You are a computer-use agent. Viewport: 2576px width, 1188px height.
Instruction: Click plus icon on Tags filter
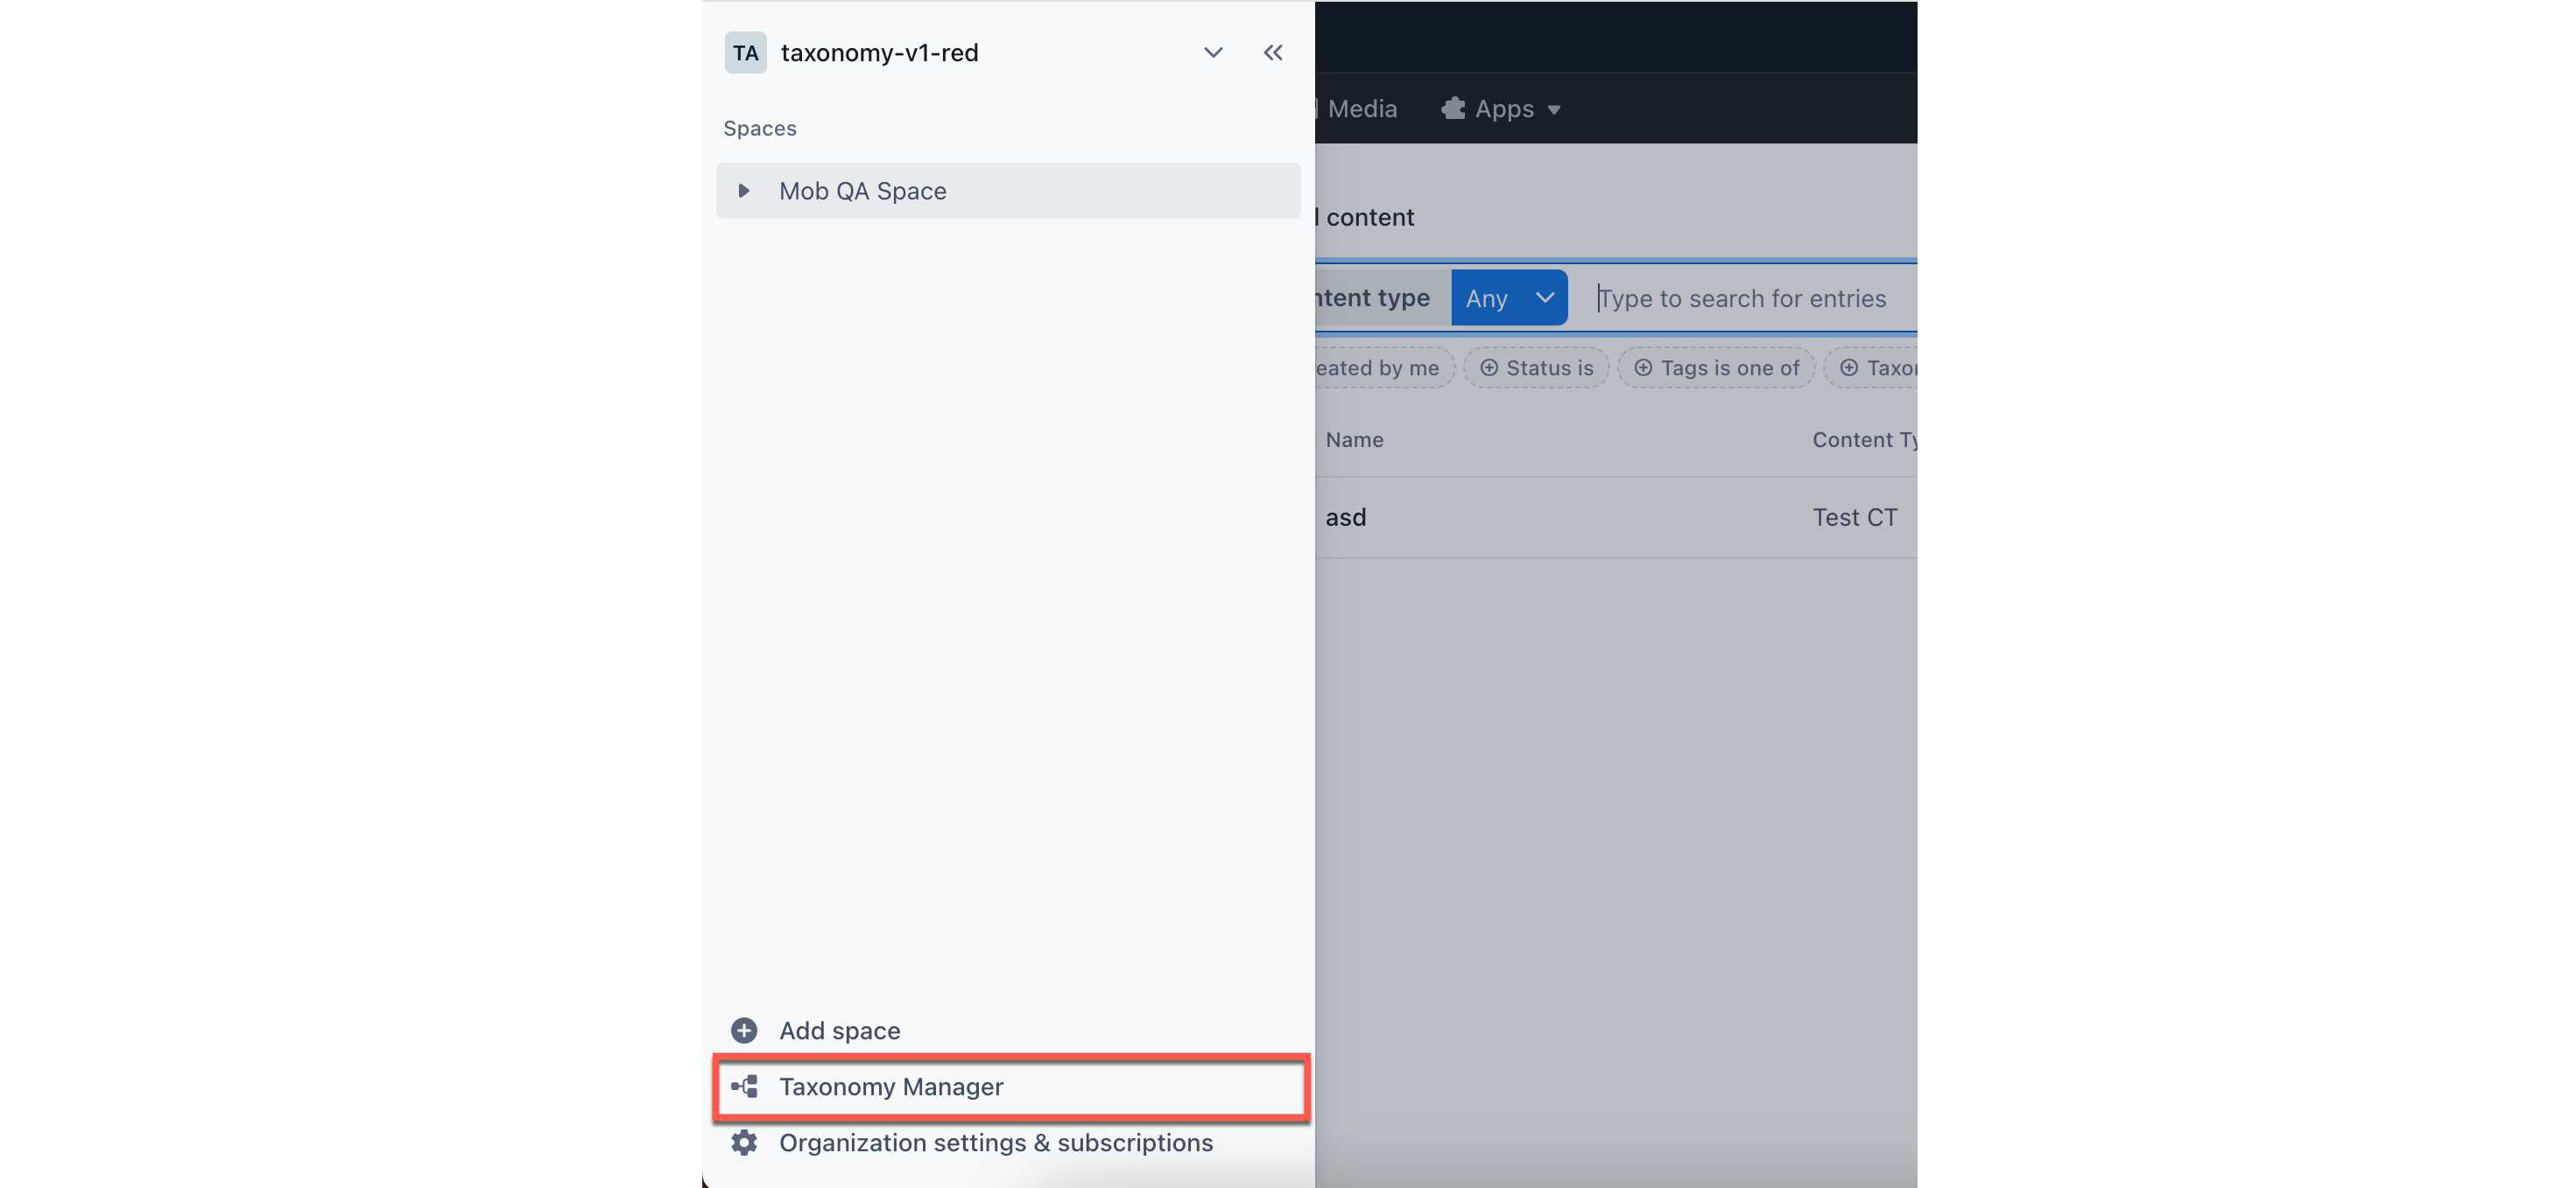(x=1643, y=367)
